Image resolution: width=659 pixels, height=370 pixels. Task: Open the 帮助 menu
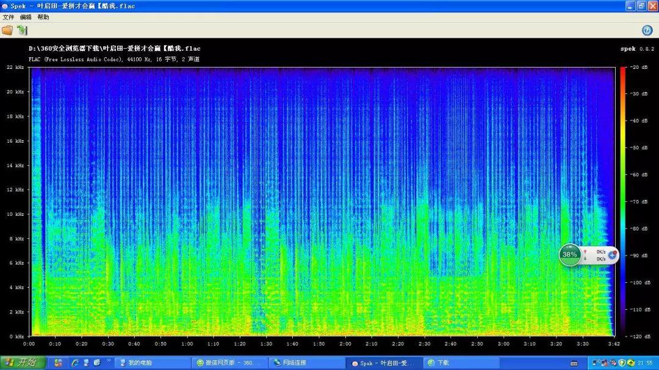click(x=43, y=18)
